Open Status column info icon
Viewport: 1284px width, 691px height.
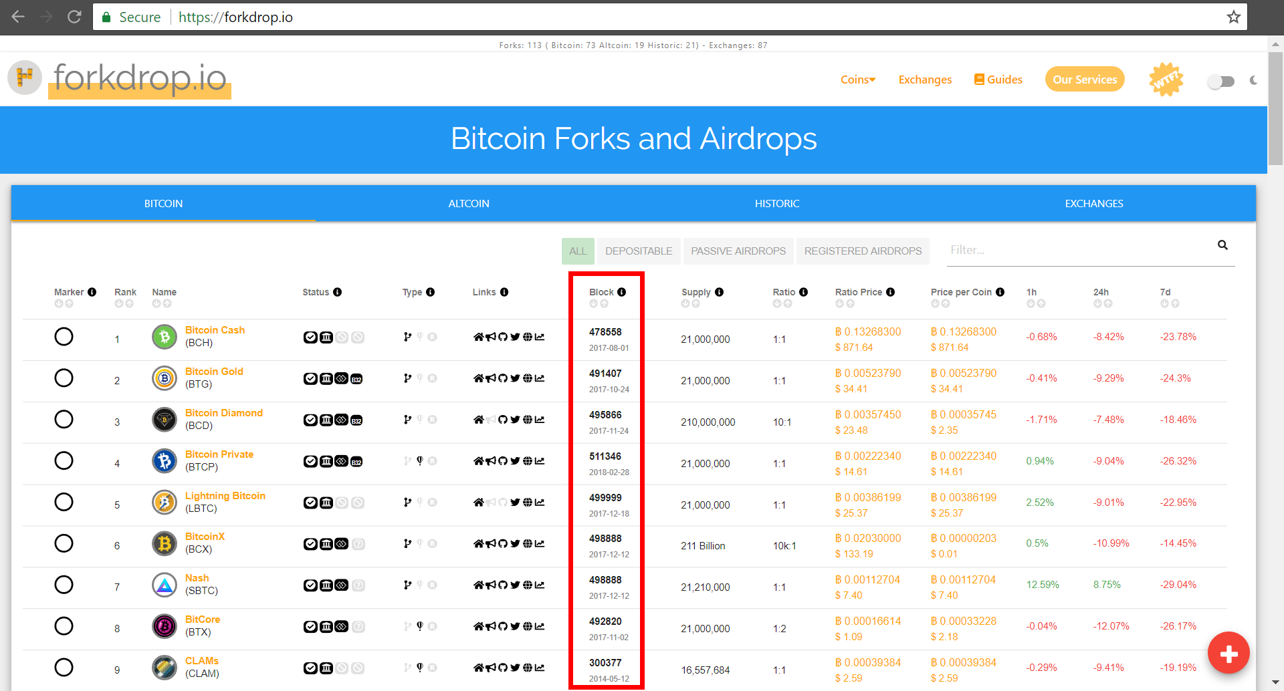338,292
